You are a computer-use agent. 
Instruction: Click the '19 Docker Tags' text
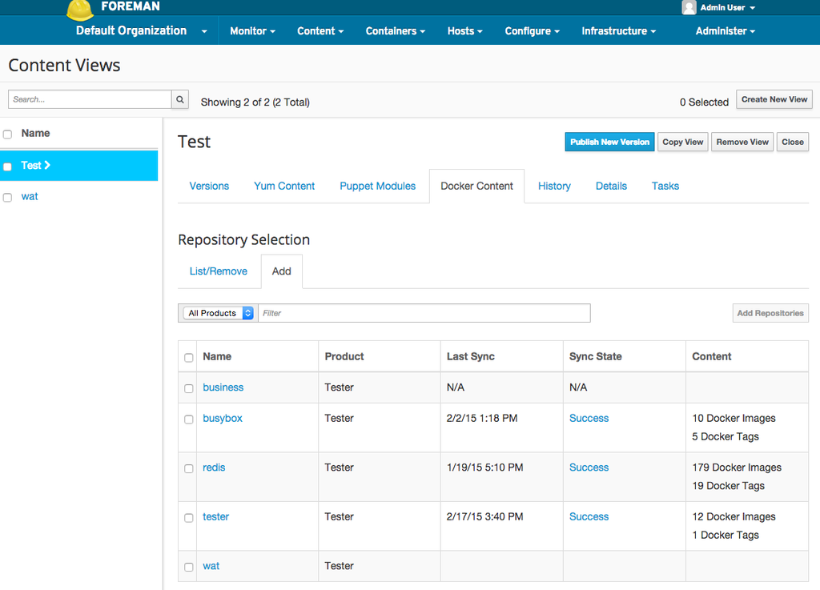click(729, 485)
